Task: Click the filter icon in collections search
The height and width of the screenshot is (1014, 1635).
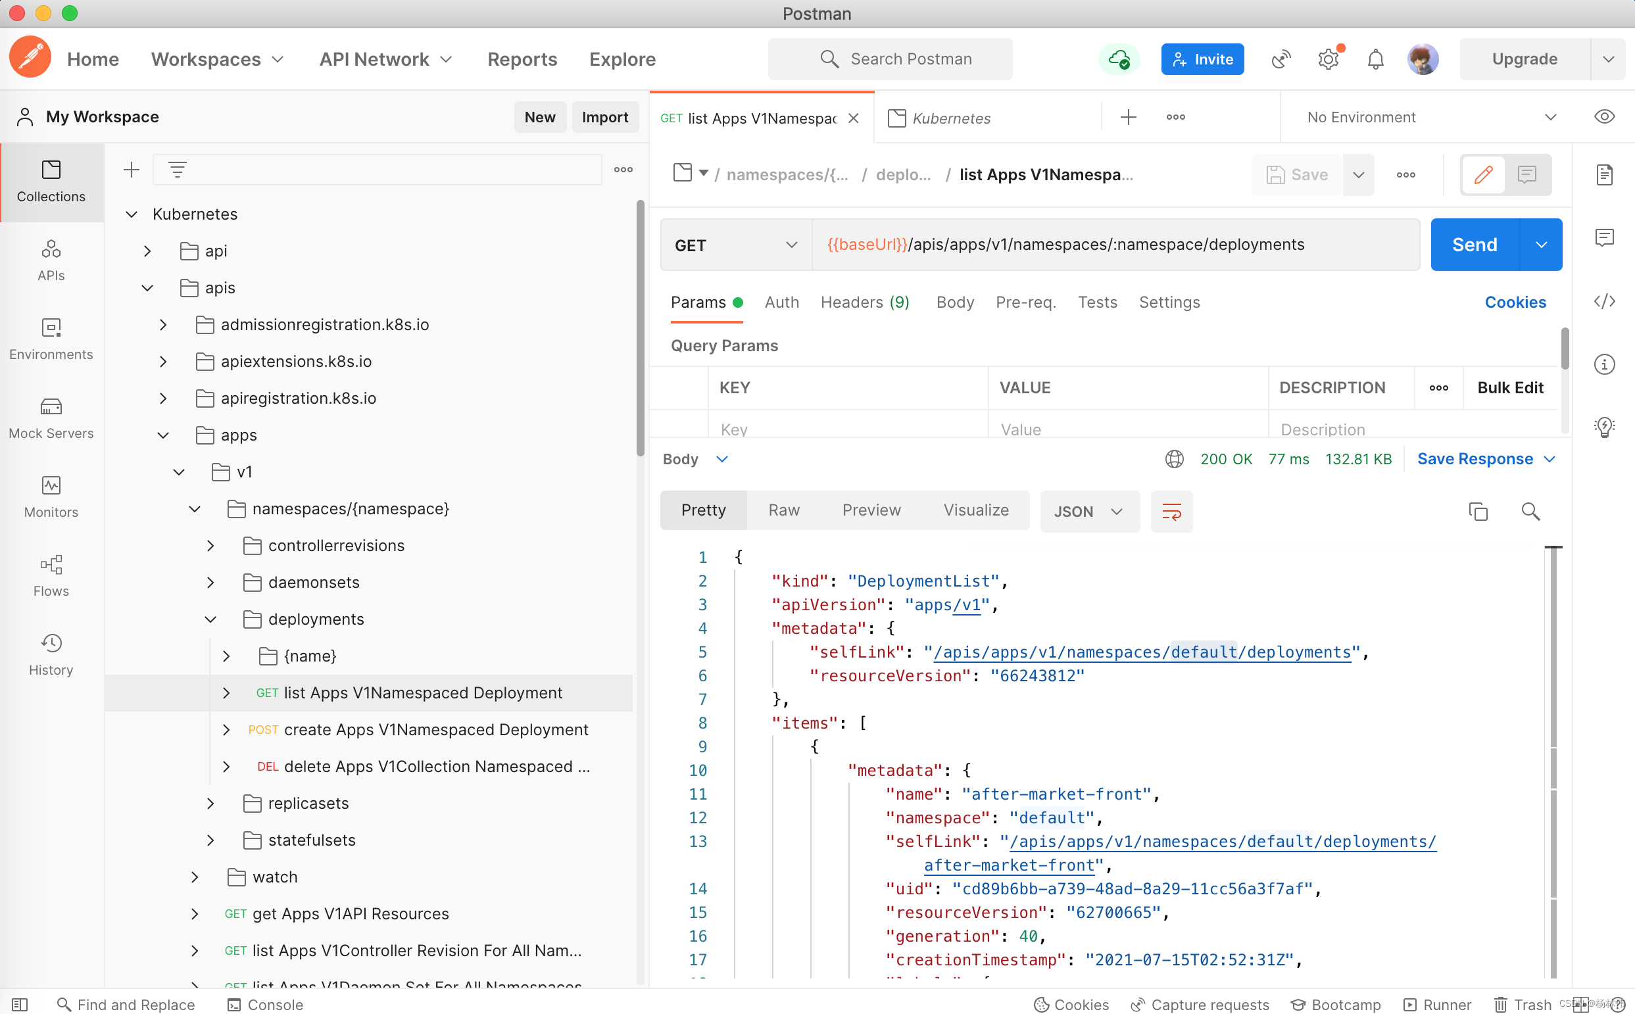Action: (177, 170)
